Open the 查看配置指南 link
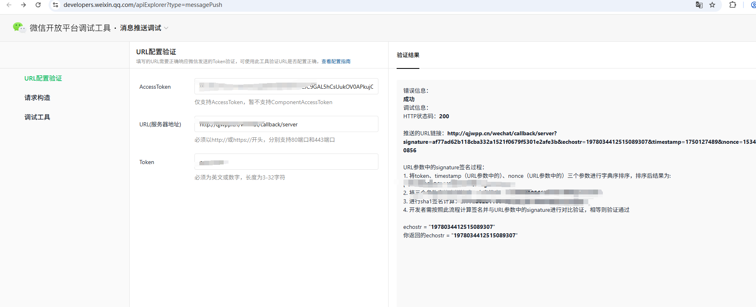This screenshot has height=307, width=756. (x=336, y=62)
